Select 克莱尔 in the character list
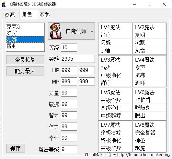172x159 pixels. coord(25,26)
